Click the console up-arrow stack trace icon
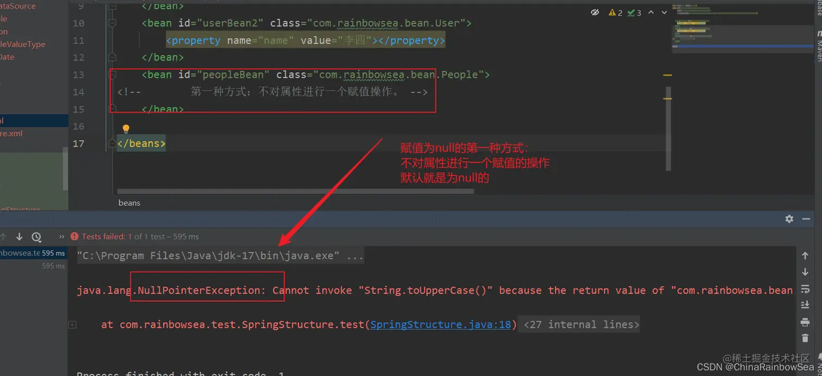Screen dimensions: 822x376 coord(805,255)
